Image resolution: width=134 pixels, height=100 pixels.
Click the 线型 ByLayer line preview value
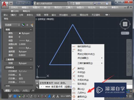(25, 40)
